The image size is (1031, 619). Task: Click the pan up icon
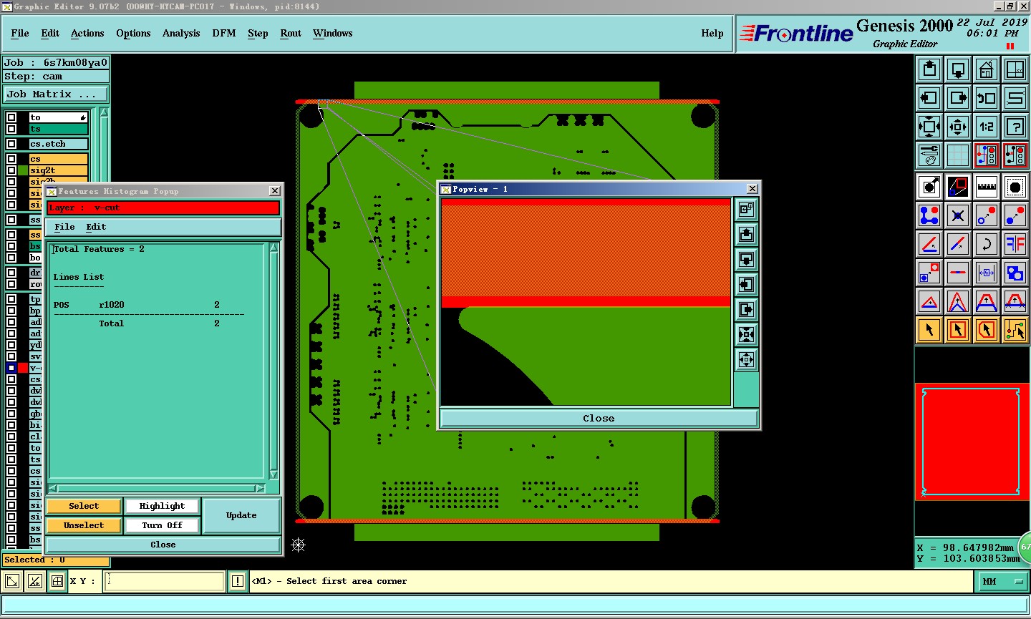929,69
